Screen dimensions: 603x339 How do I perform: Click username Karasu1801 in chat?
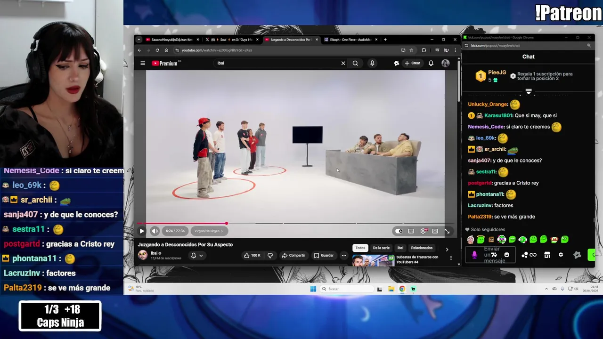click(498, 115)
